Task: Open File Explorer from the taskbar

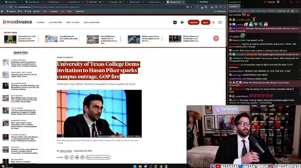Action: tap(140, 166)
